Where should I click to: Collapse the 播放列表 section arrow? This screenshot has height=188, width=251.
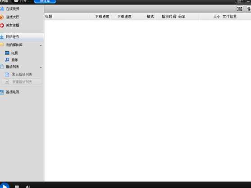click(41, 67)
